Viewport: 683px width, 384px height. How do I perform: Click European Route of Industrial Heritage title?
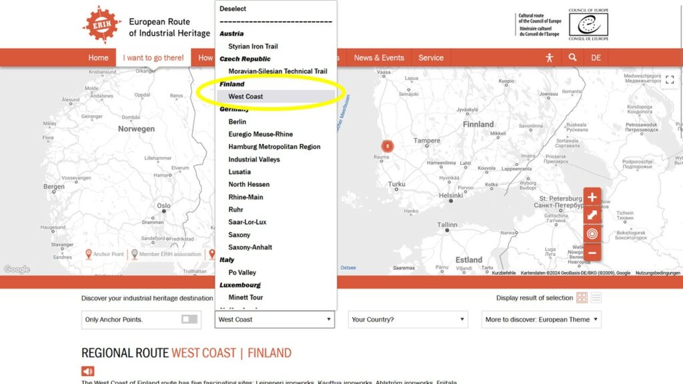(169, 27)
